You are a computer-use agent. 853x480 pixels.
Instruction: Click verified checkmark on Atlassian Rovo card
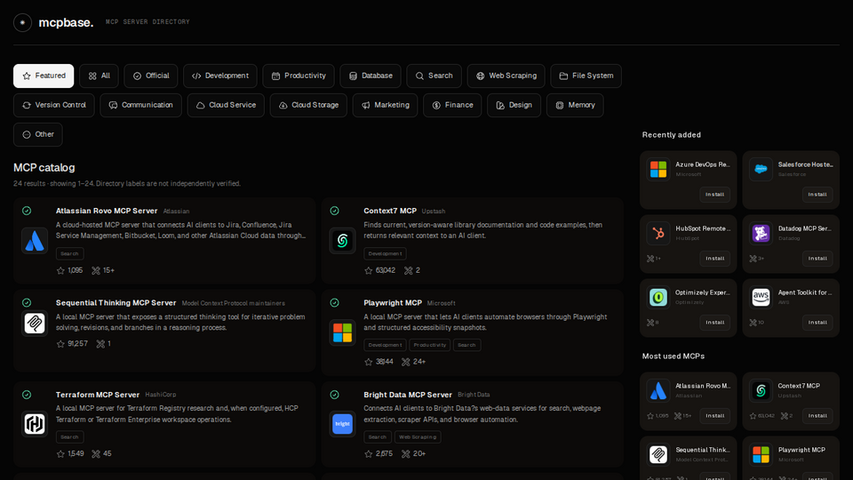[27, 211]
